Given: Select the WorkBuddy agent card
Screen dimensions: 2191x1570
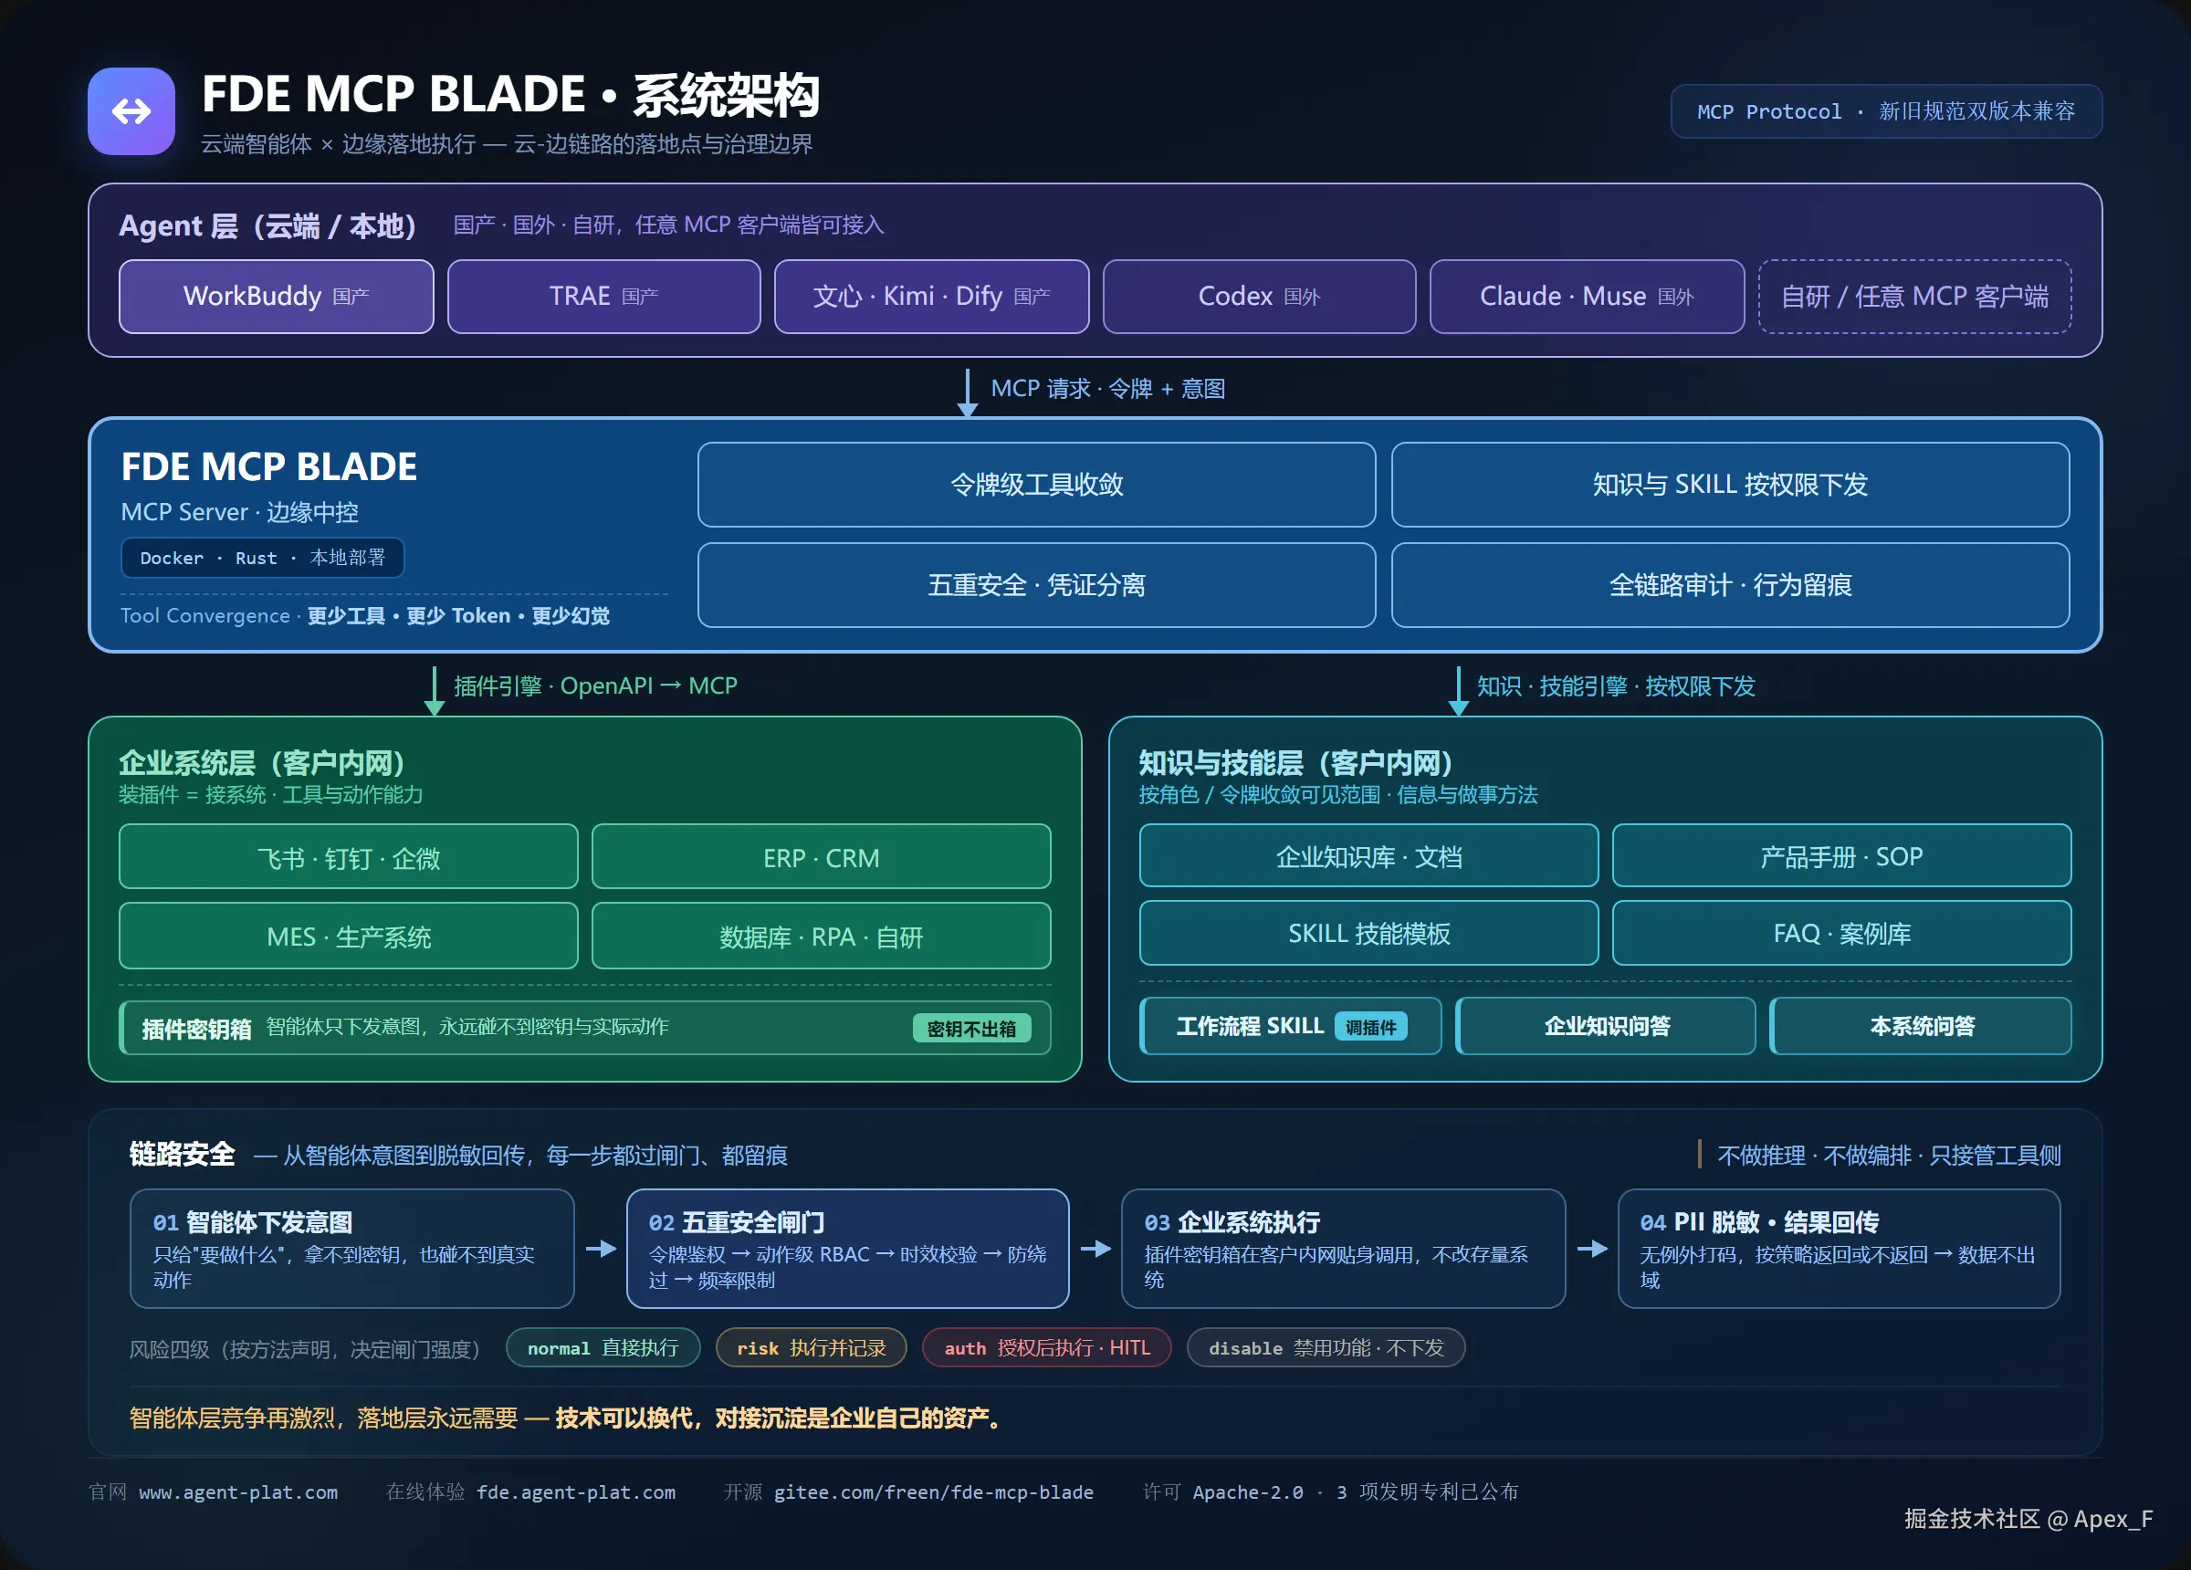Looking at the screenshot, I should [277, 297].
